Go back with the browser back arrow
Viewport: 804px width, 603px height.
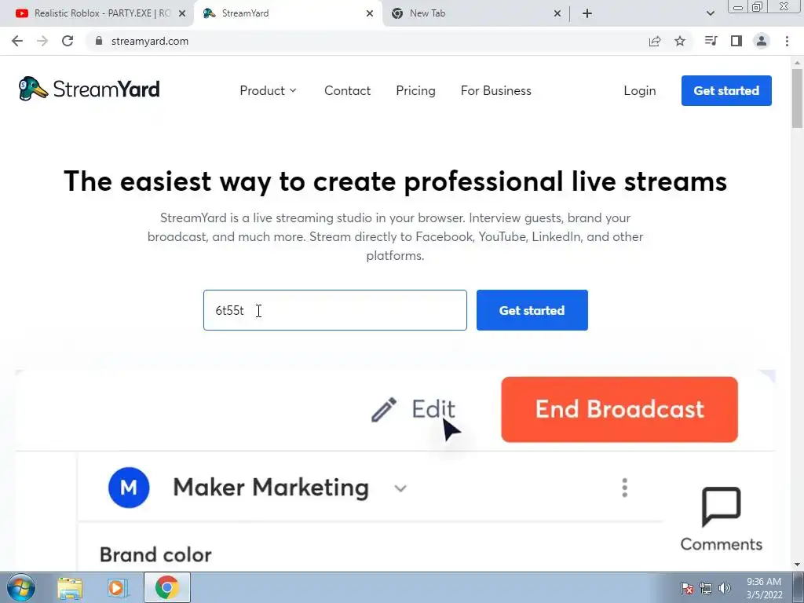(x=17, y=41)
